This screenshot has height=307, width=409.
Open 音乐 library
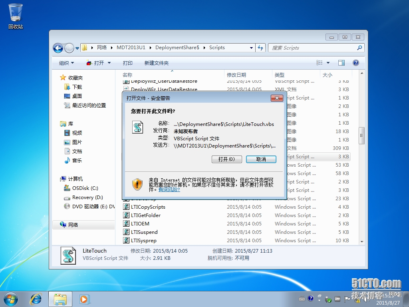point(73,161)
